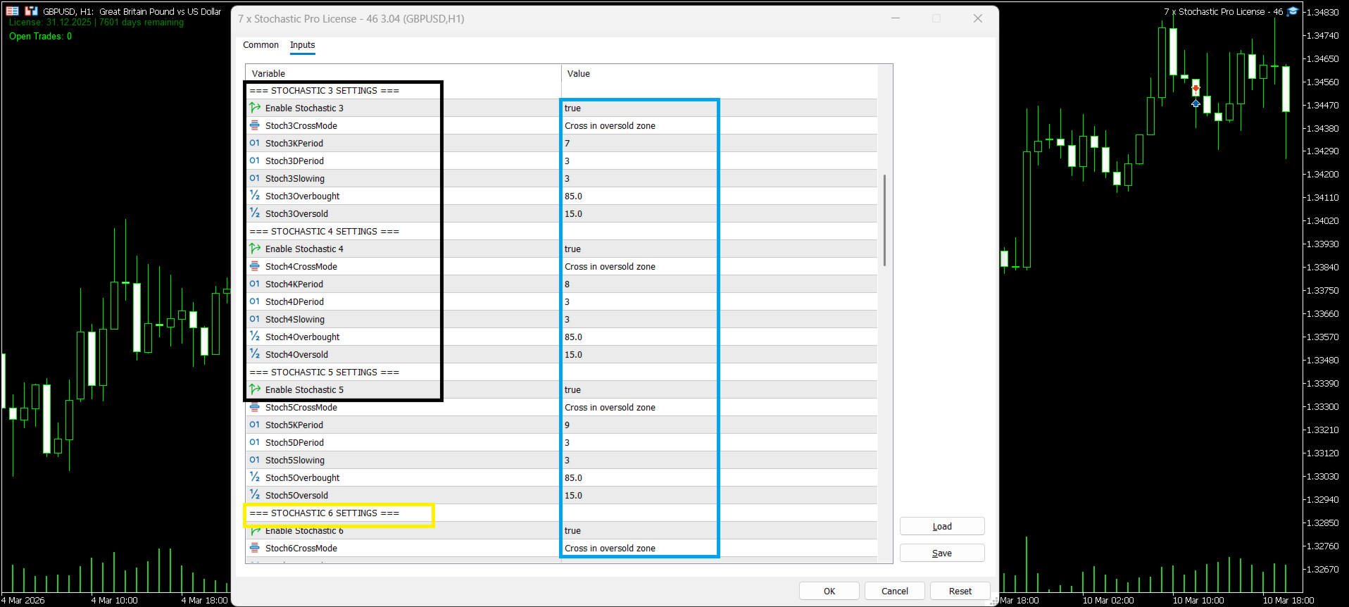Image resolution: width=1349 pixels, height=607 pixels.
Task: Click the fraction icon beside Stoch5Oversold
Action: pyautogui.click(x=255, y=495)
